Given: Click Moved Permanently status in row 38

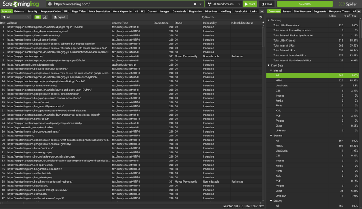Looking at the screenshot, I should click(186, 182).
